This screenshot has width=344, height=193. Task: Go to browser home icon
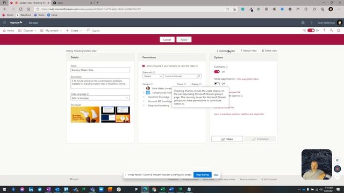point(28,9)
